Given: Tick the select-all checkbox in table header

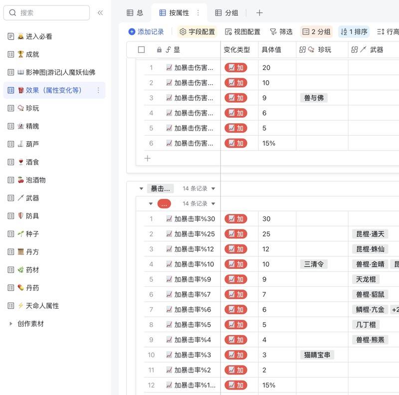Looking at the screenshot, I should [141, 50].
